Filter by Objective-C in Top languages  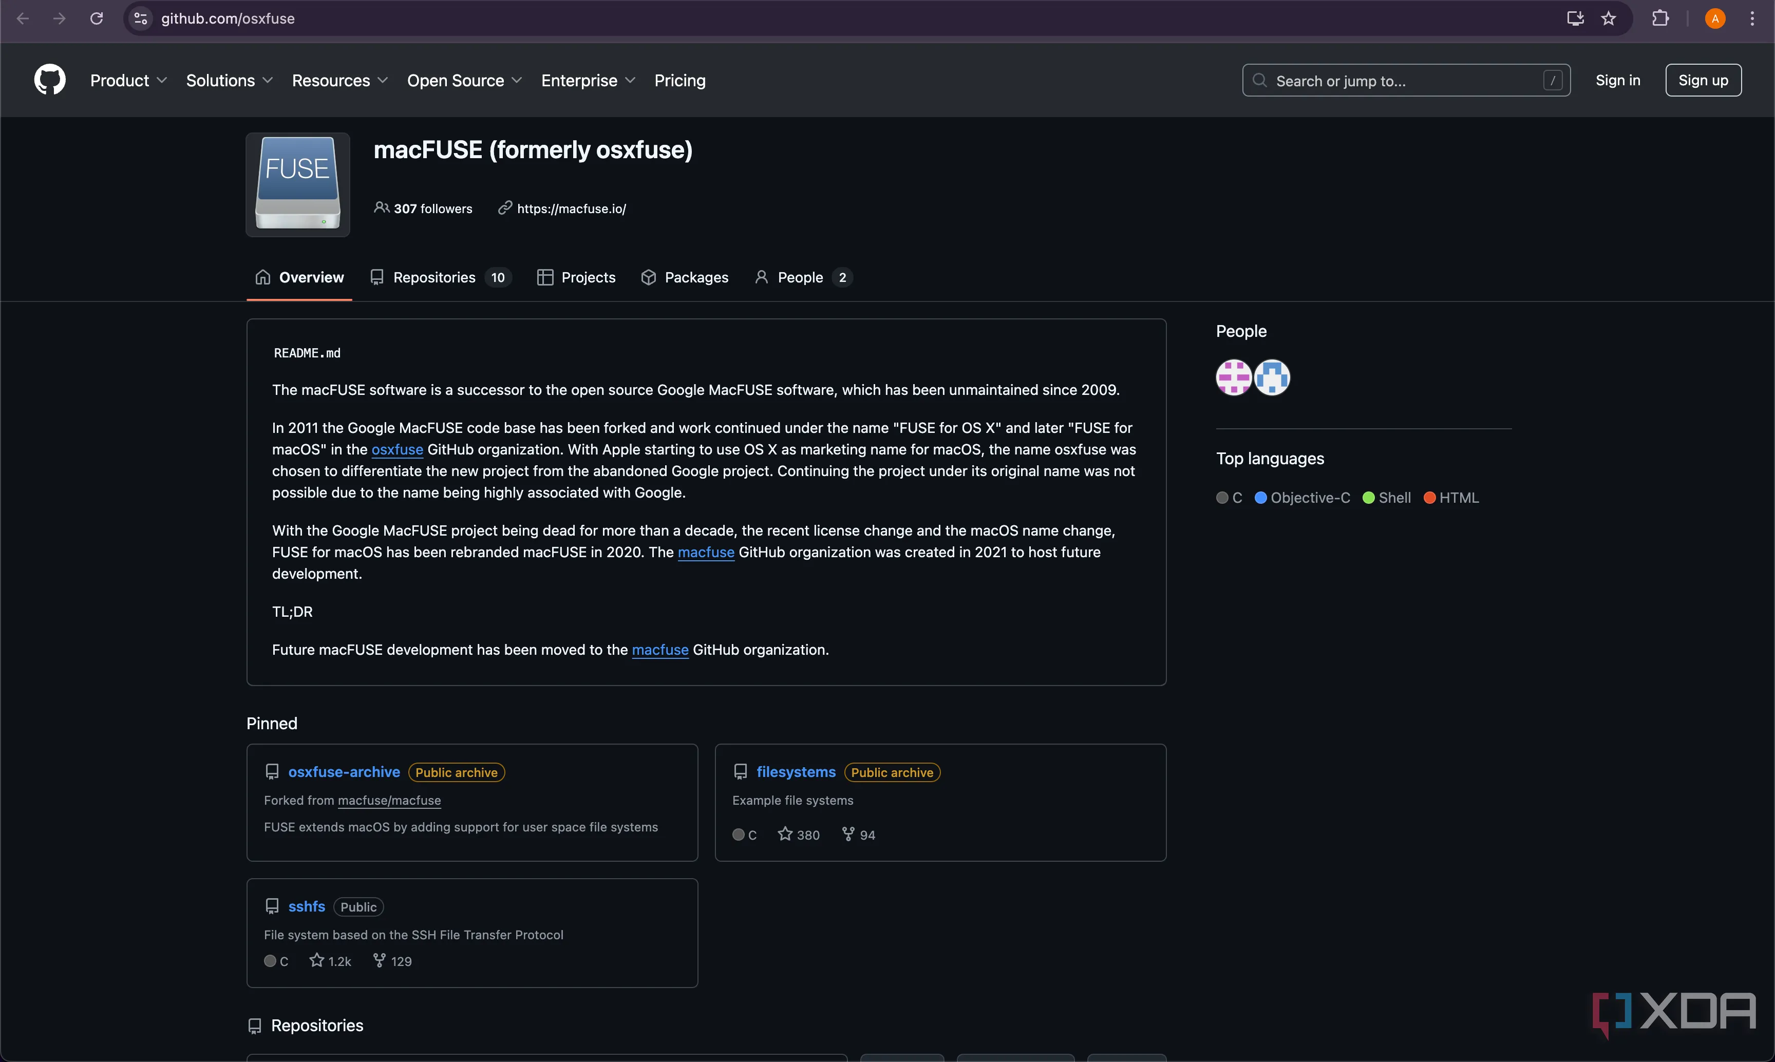pyautogui.click(x=1302, y=498)
